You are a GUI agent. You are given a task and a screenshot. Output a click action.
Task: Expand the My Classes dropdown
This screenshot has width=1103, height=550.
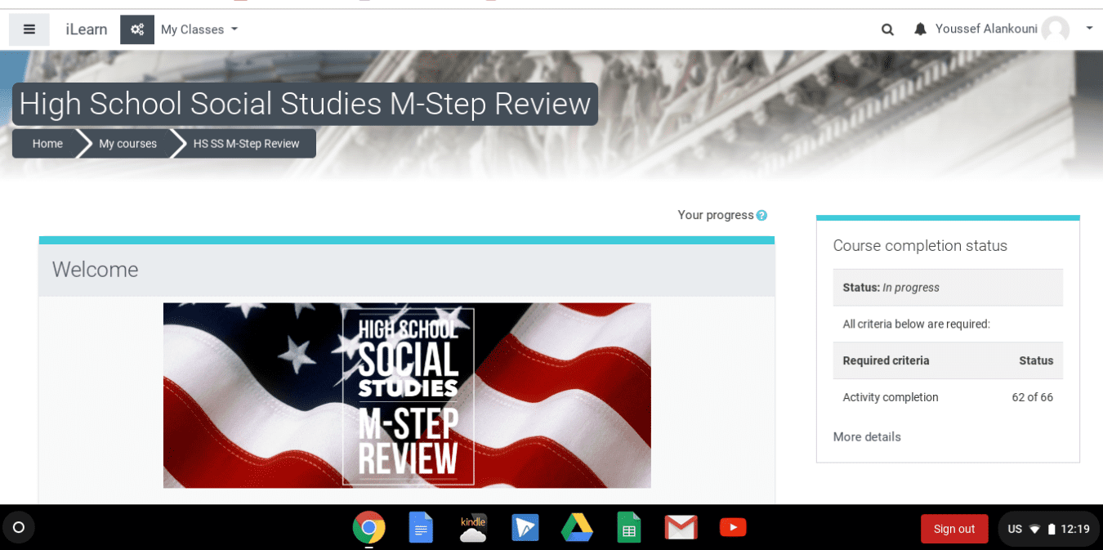tap(199, 29)
